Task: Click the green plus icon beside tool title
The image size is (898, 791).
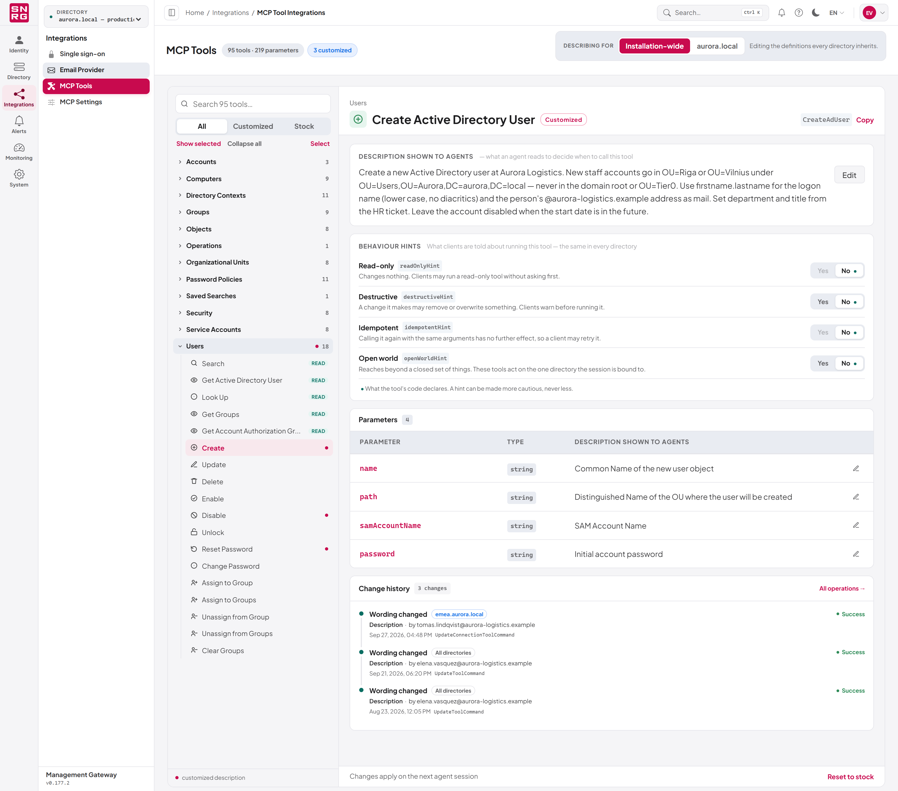Action: [x=358, y=119]
